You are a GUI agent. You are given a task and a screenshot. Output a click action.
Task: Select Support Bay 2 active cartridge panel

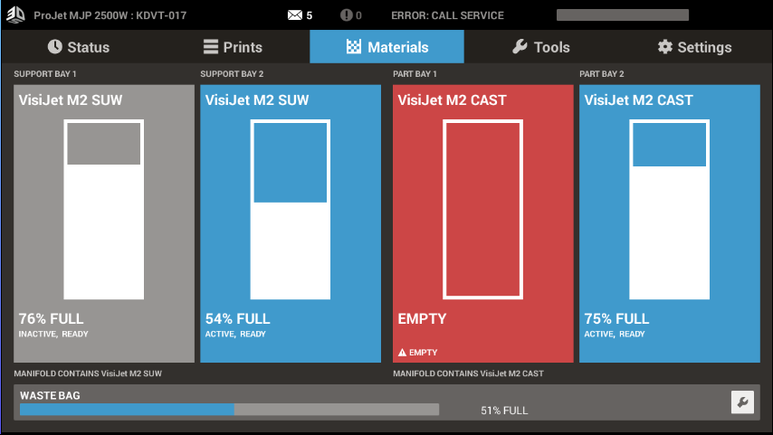(x=291, y=223)
